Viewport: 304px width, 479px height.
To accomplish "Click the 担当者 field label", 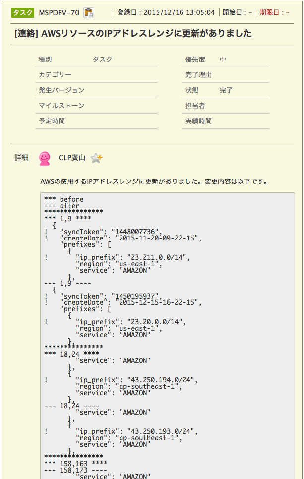I will [195, 106].
